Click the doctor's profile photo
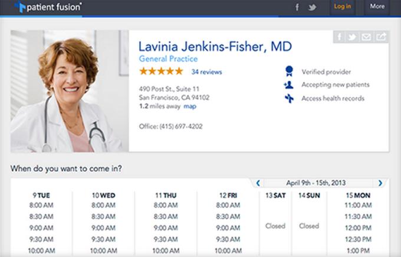Image resolution: width=401 pixels, height=257 pixels. click(x=70, y=91)
